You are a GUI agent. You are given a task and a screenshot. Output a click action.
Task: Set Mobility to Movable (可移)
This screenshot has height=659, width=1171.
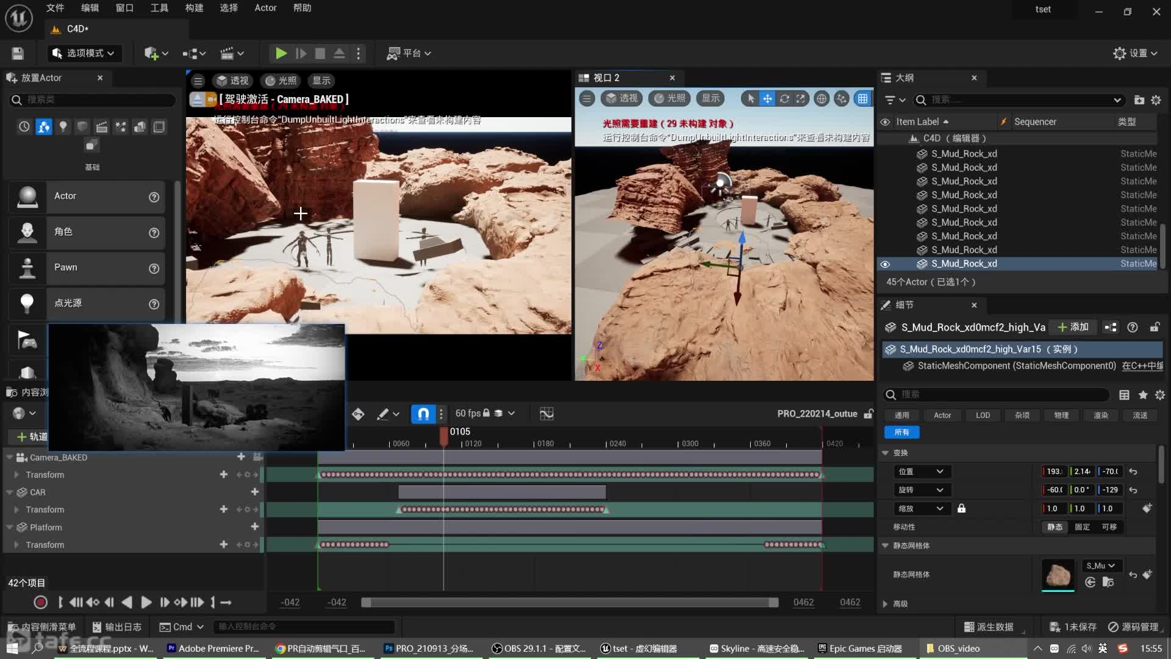1109,527
